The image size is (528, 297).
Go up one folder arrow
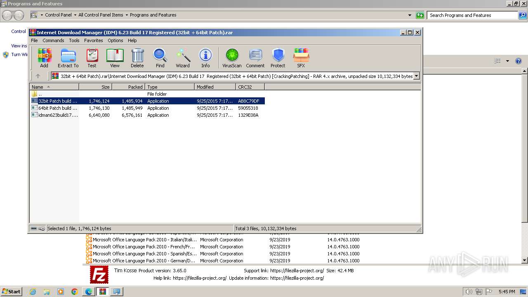[x=38, y=76]
